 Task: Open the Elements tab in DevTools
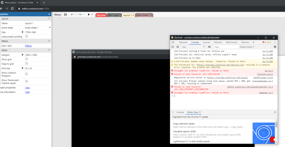(x=183, y=42)
